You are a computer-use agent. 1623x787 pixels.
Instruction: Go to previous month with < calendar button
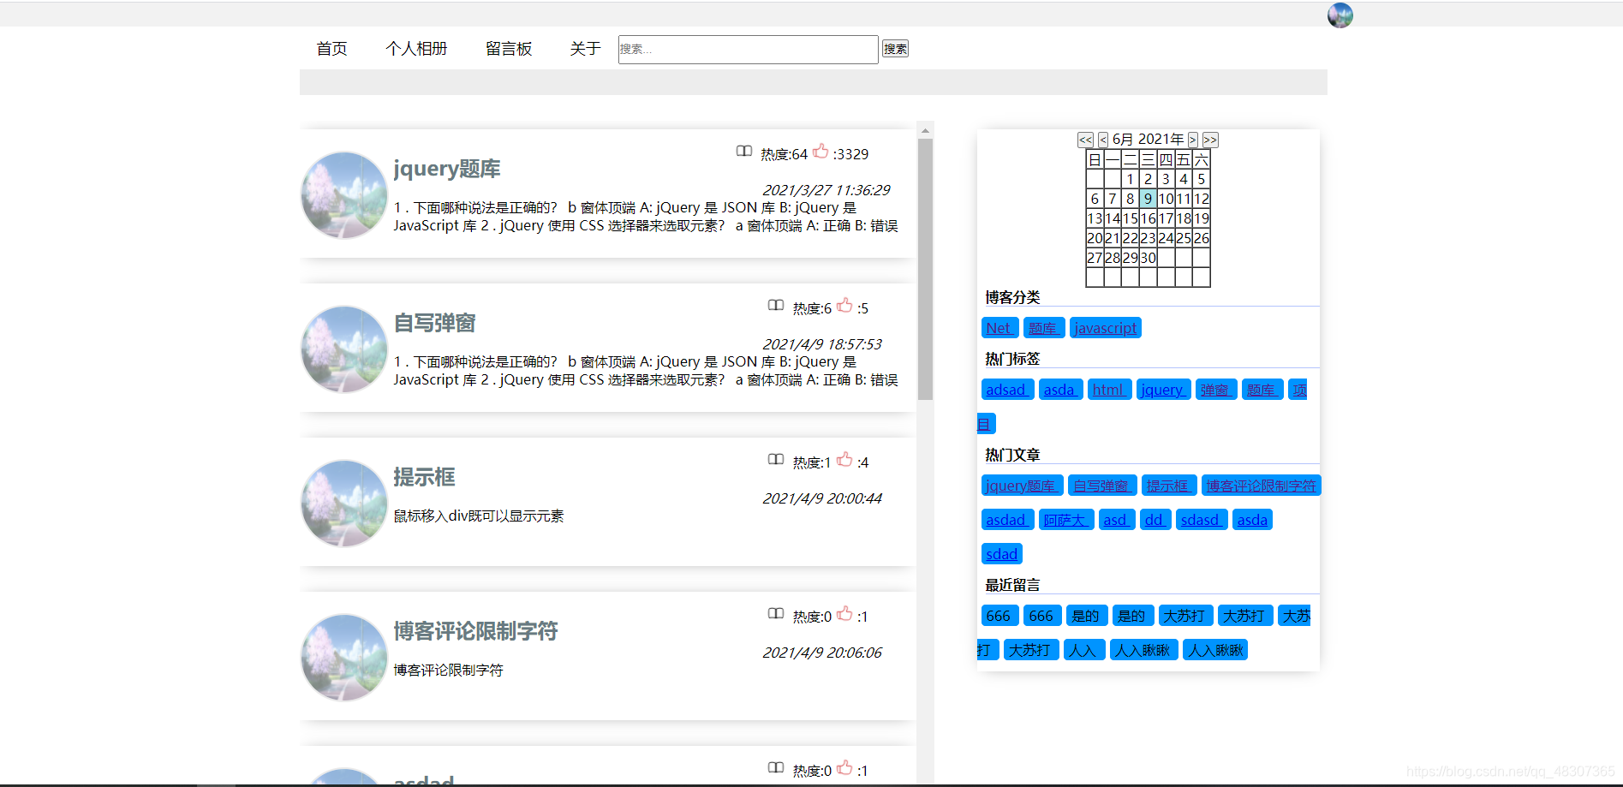pyautogui.click(x=1103, y=140)
